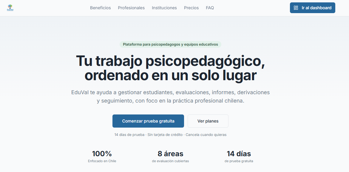The height and width of the screenshot is (172, 349).
Task: Open the FAQ nav link
Action: (x=210, y=8)
